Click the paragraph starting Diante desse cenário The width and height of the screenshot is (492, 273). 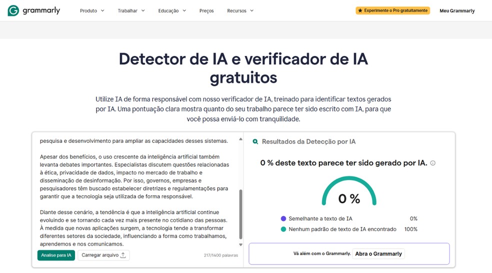pyautogui.click(x=133, y=228)
